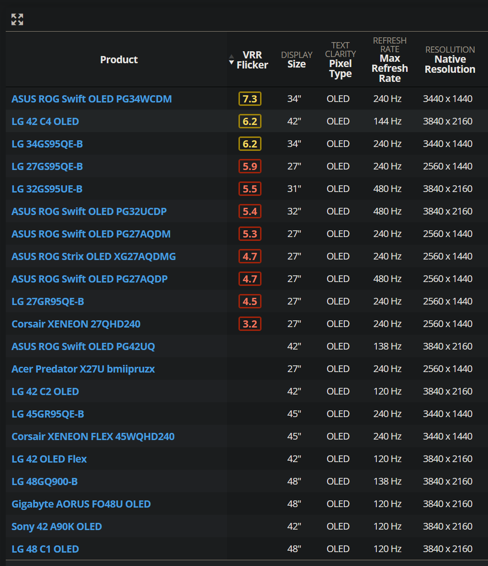This screenshot has height=566, width=488.
Task: Sort by Pixel Type column header
Action: coord(340,59)
